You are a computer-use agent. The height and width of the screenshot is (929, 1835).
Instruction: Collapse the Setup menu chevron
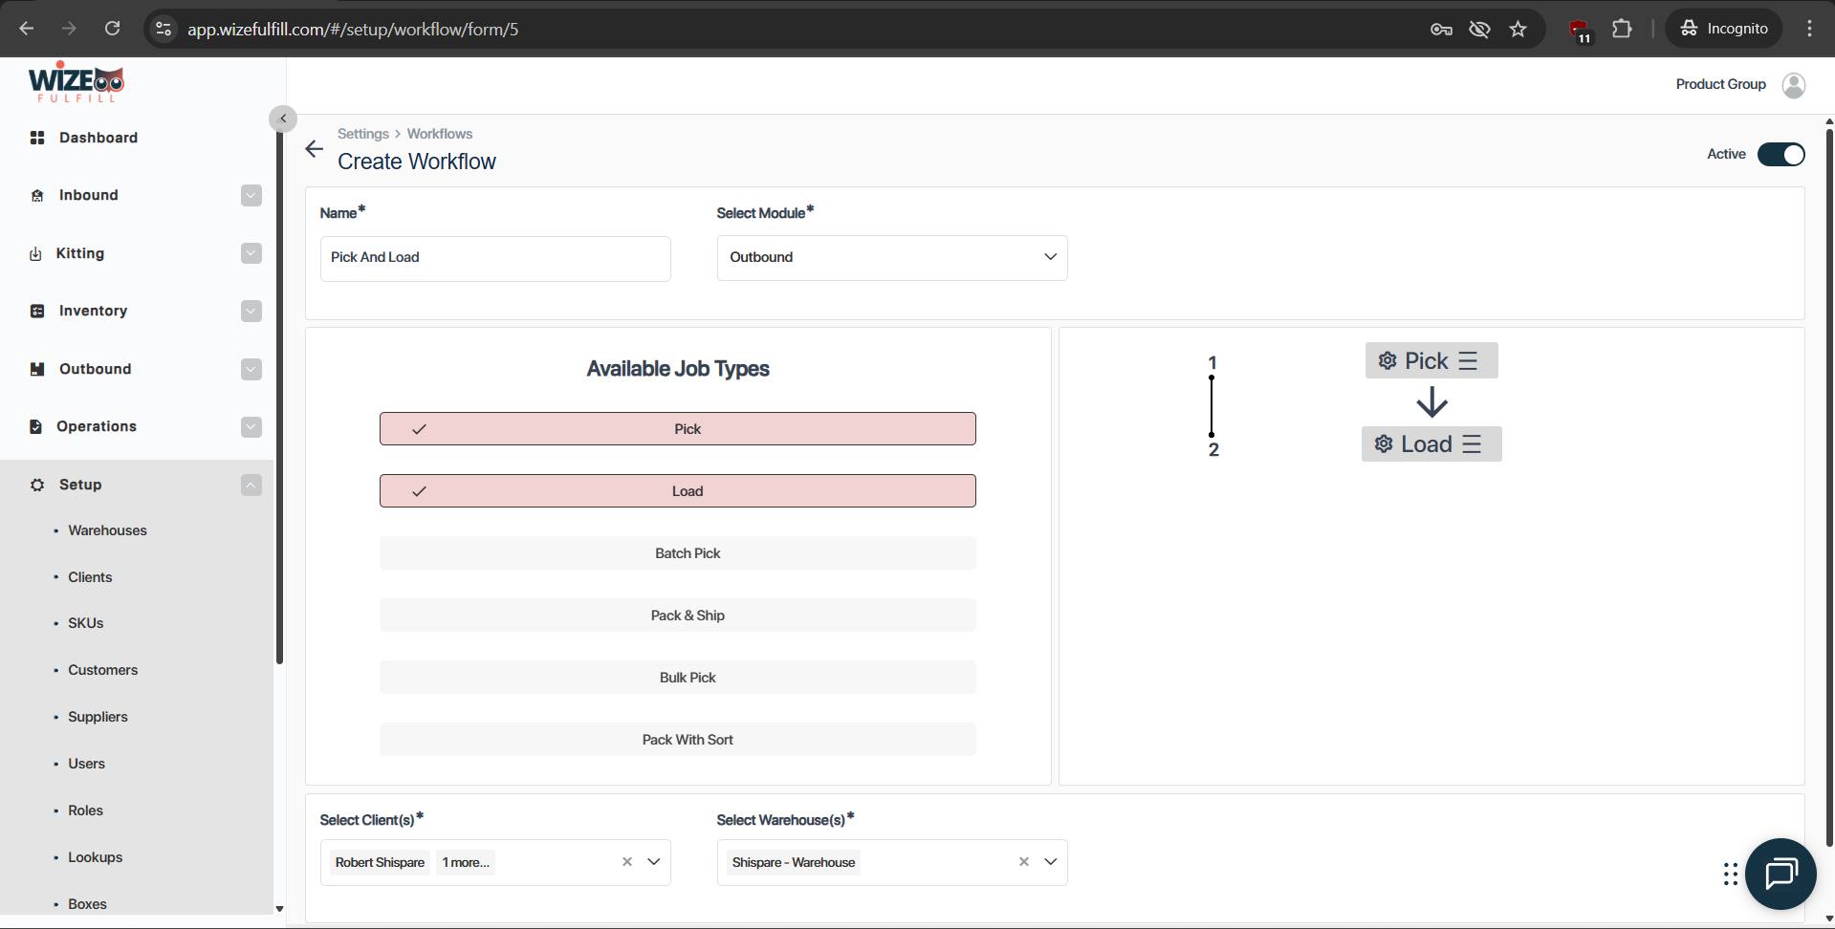click(x=251, y=485)
